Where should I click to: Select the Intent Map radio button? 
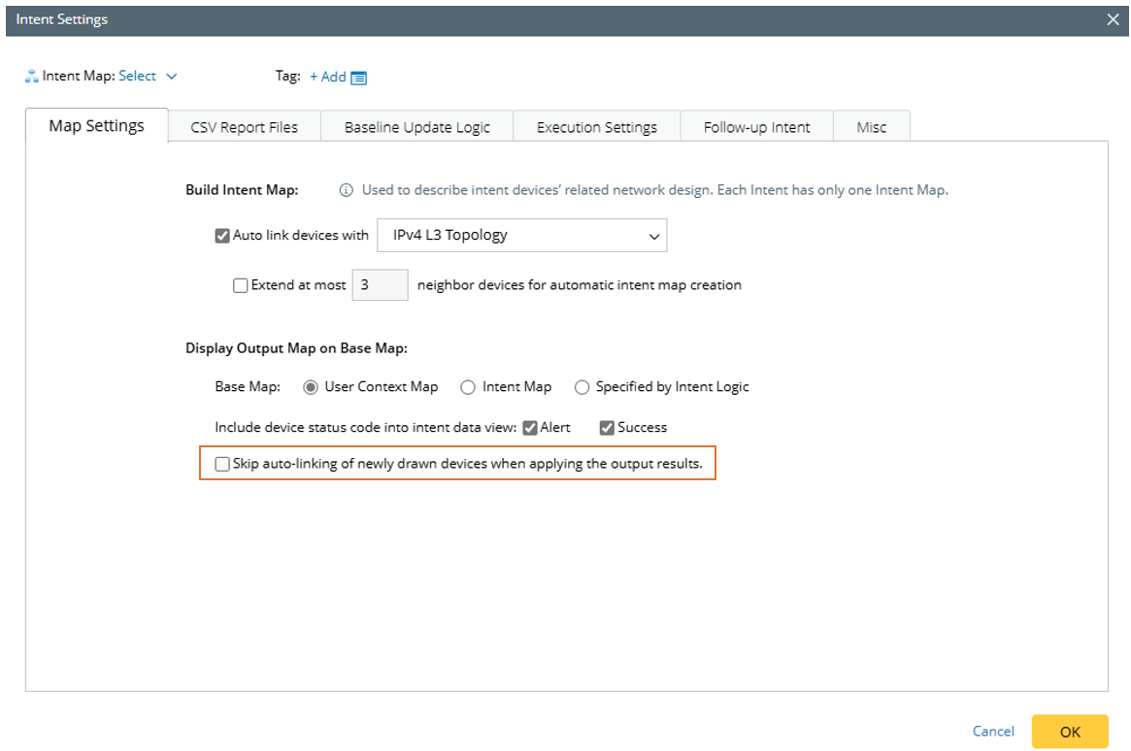tap(467, 387)
